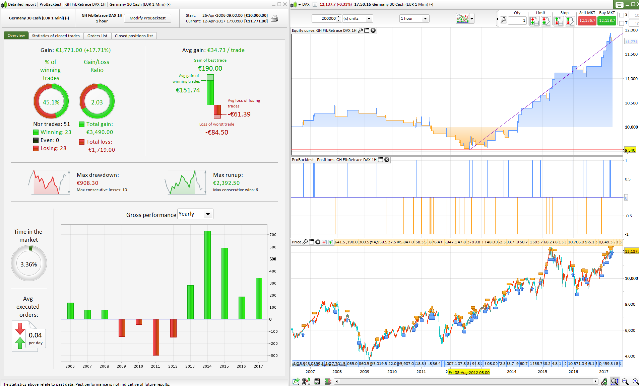Decrease the 200000 units stepper
Image resolution: width=639 pixels, height=386 pixels.
pos(339,20)
